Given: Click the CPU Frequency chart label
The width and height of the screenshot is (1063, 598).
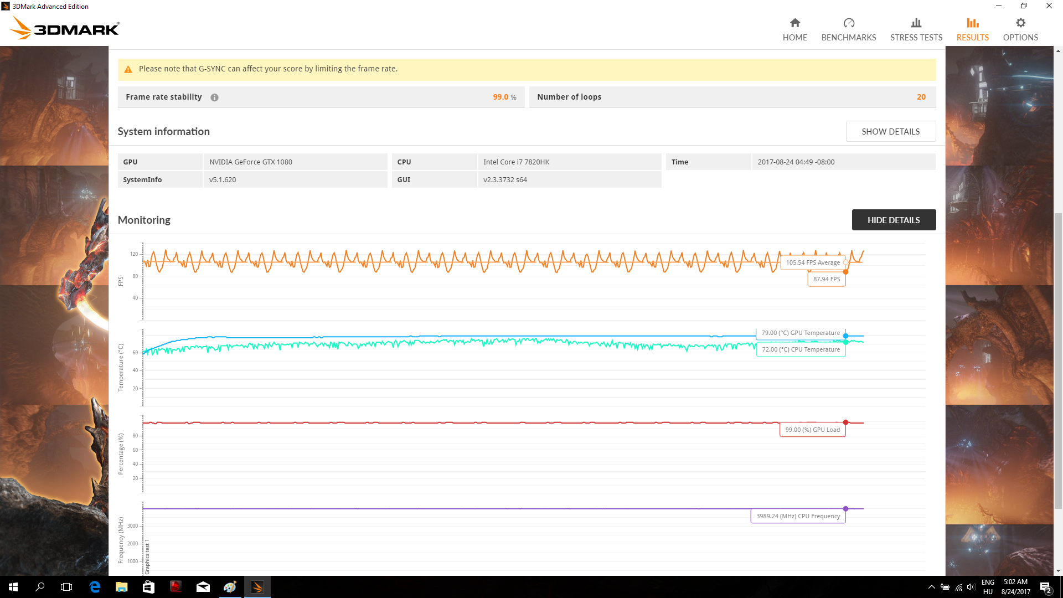Looking at the screenshot, I should point(798,516).
